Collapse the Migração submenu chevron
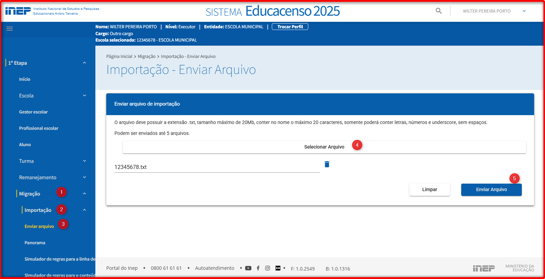This screenshot has height=279, width=545. 84,193
